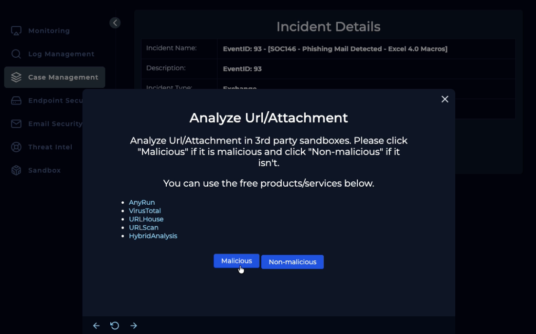
Task: Click the Log Management magnifier icon
Action: (16, 54)
